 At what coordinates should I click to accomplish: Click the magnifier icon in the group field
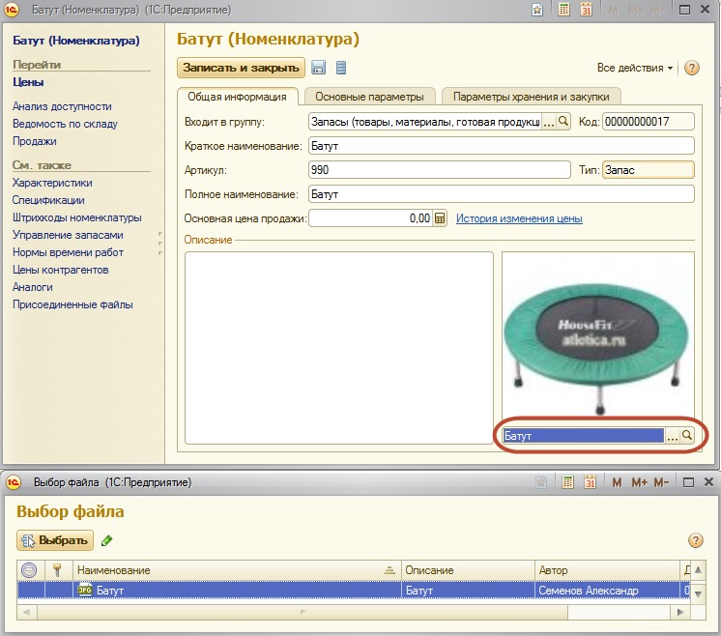coord(563,122)
